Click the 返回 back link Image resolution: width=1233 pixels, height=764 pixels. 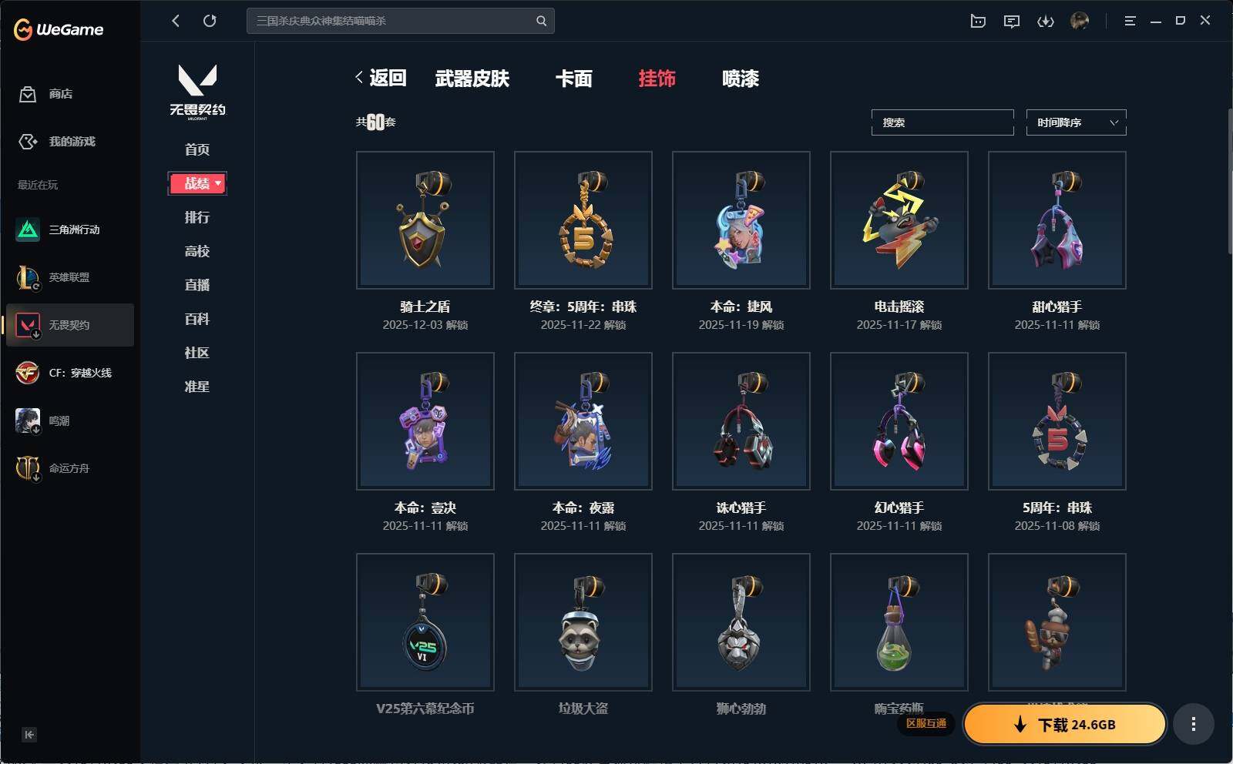click(x=381, y=78)
